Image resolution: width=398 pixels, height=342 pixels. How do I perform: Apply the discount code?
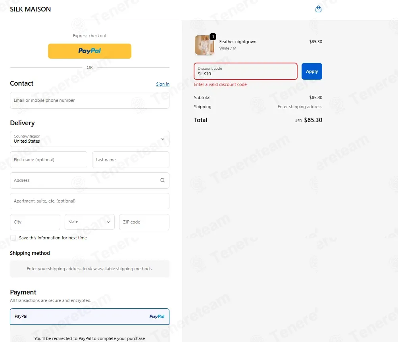point(312,71)
